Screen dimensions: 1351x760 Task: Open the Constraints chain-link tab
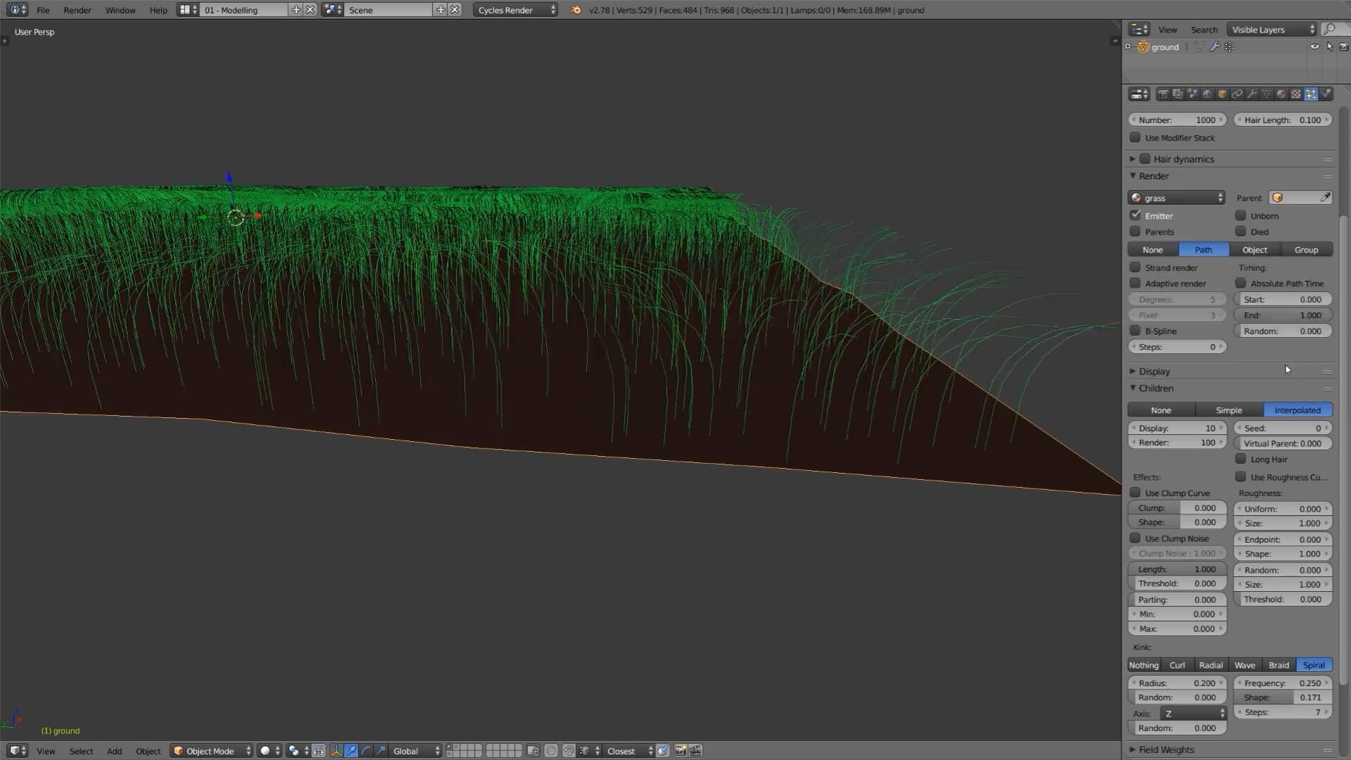pos(1237,94)
